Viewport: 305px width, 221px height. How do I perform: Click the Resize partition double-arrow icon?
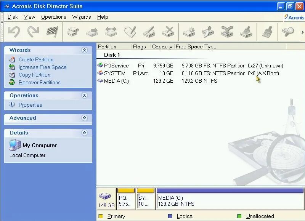(111, 32)
